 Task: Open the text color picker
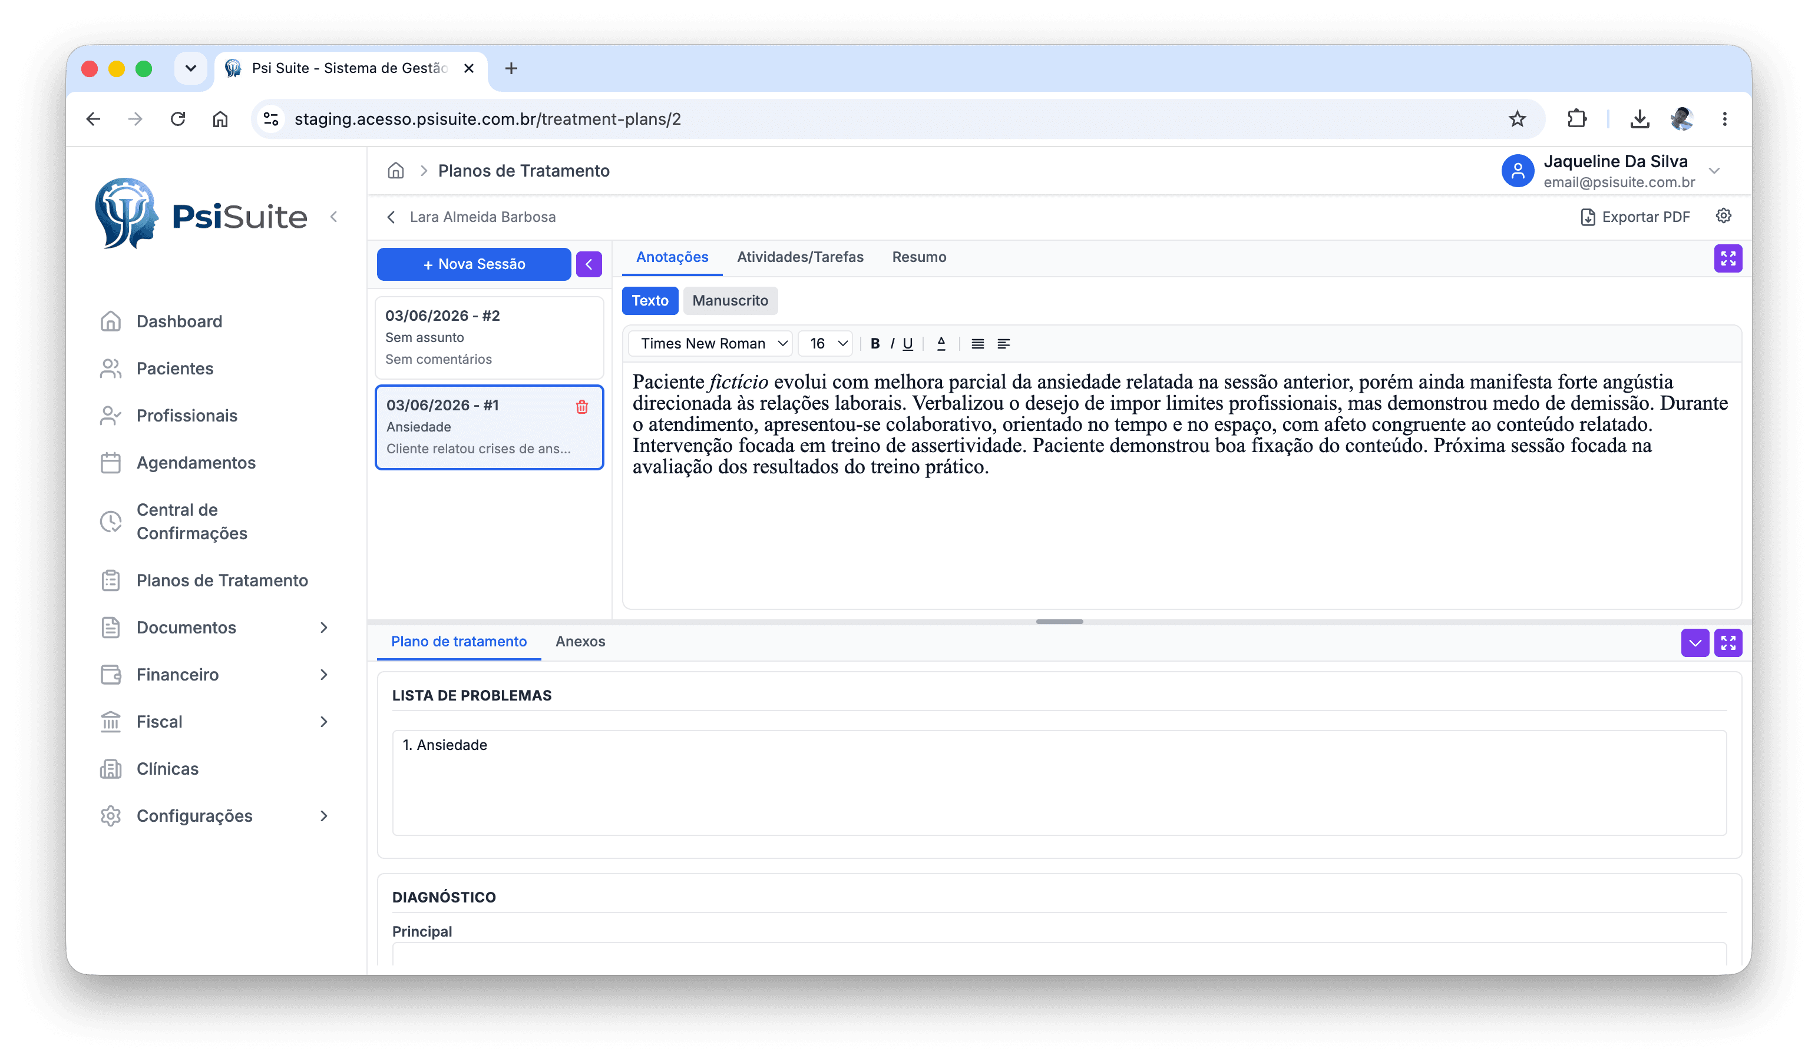941,343
